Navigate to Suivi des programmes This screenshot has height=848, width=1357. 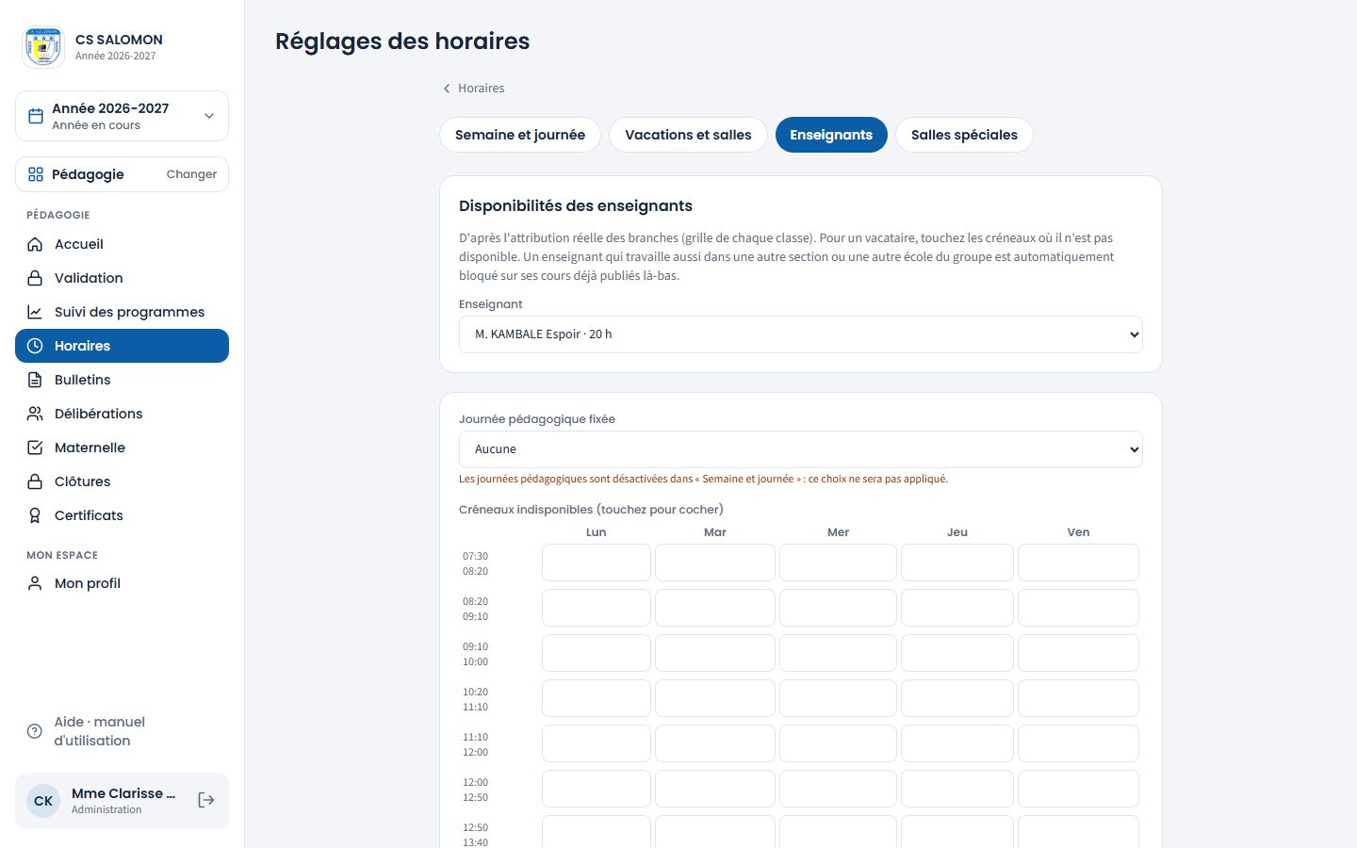tap(122, 312)
